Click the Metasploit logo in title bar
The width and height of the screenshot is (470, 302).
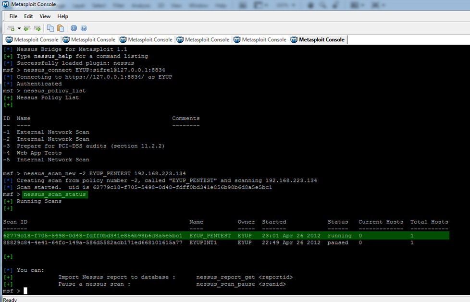click(x=5, y=4)
